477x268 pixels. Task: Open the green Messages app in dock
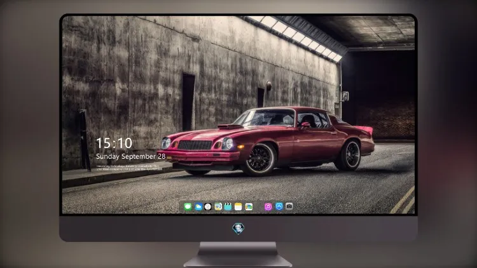[x=188, y=206]
